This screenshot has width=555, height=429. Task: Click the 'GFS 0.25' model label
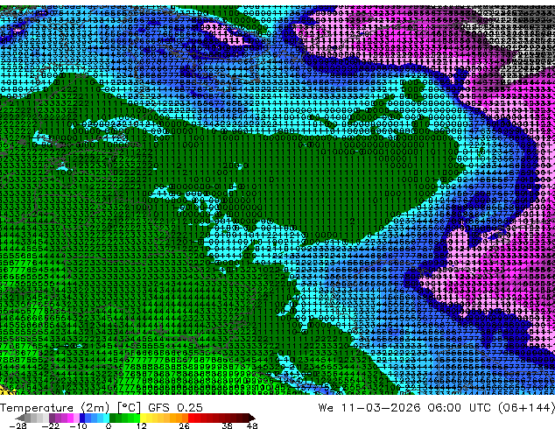(175, 408)
